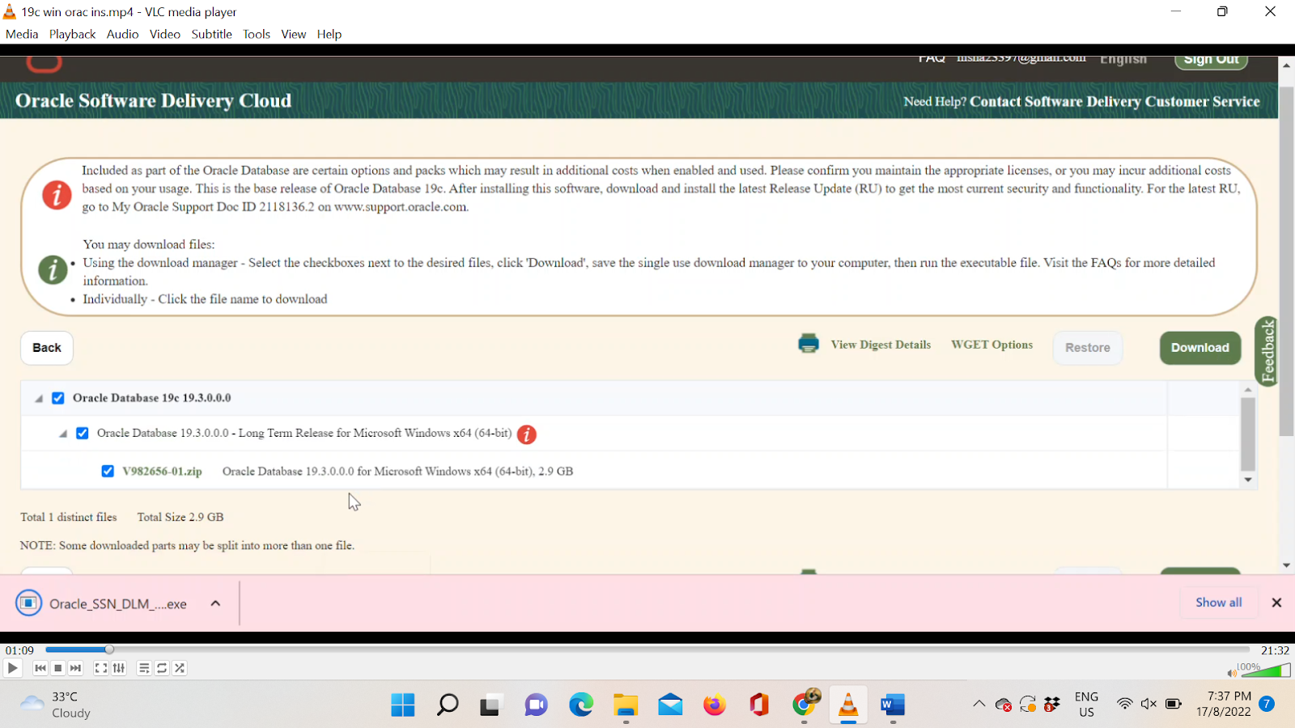
Task: Click the VLC play button
Action: [12, 668]
